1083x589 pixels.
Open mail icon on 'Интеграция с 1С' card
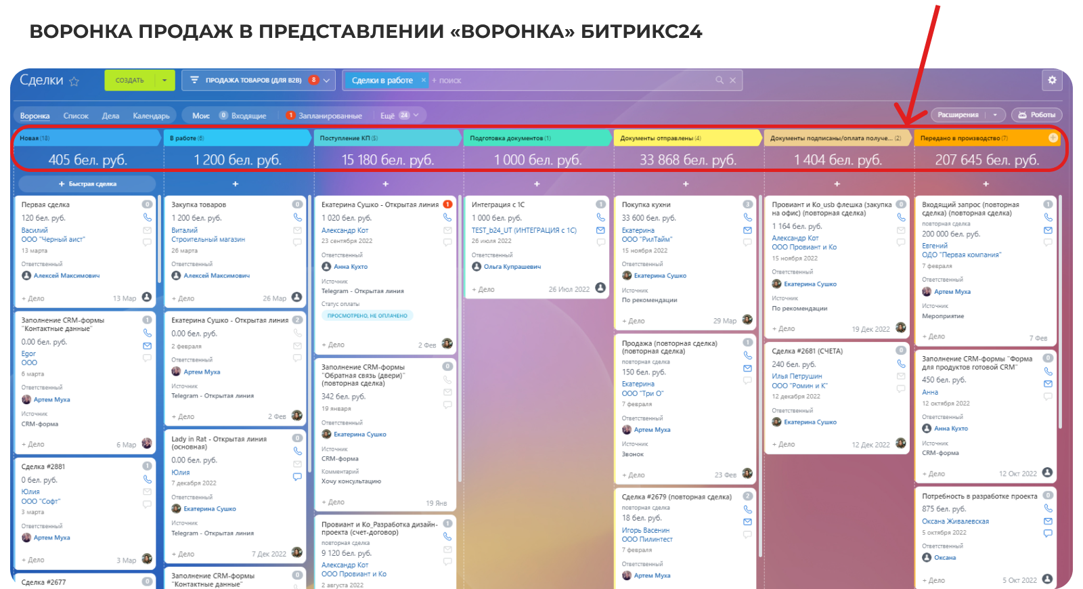600,230
